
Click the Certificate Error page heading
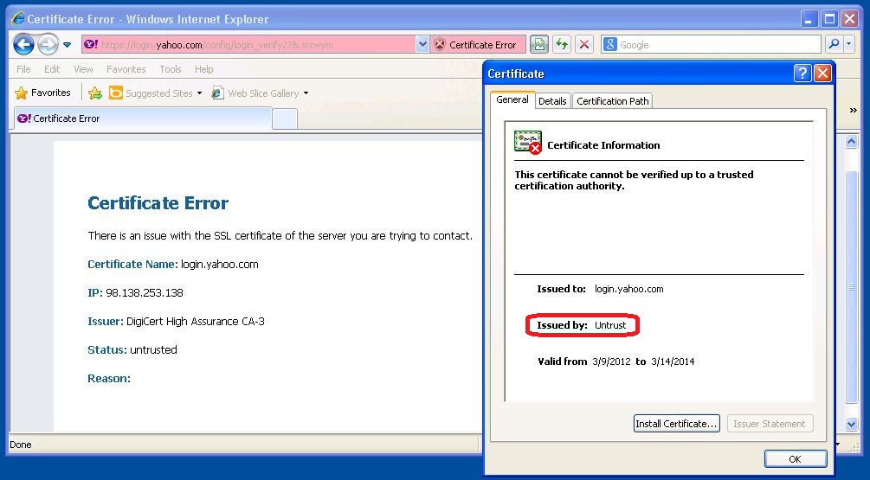tap(158, 203)
